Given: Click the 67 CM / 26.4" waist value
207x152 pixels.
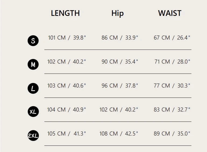Looking at the screenshot, I should [172, 38].
